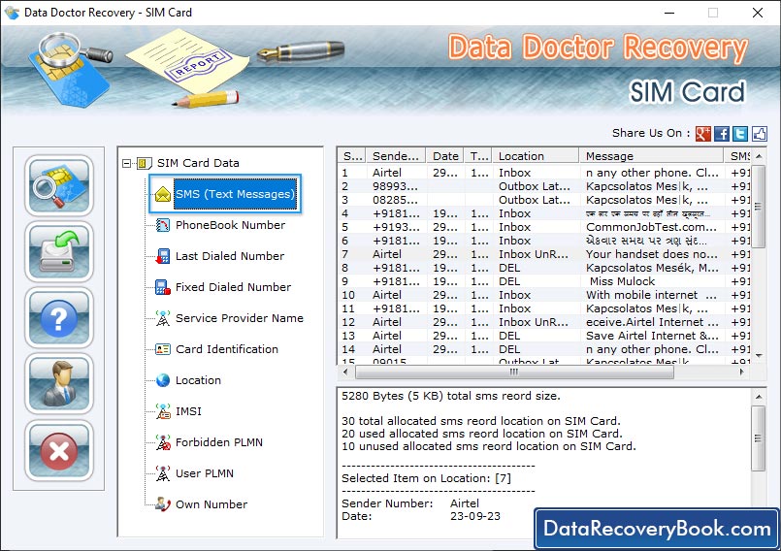Click the Card Identification card icon
The image size is (781, 551).
point(163,349)
